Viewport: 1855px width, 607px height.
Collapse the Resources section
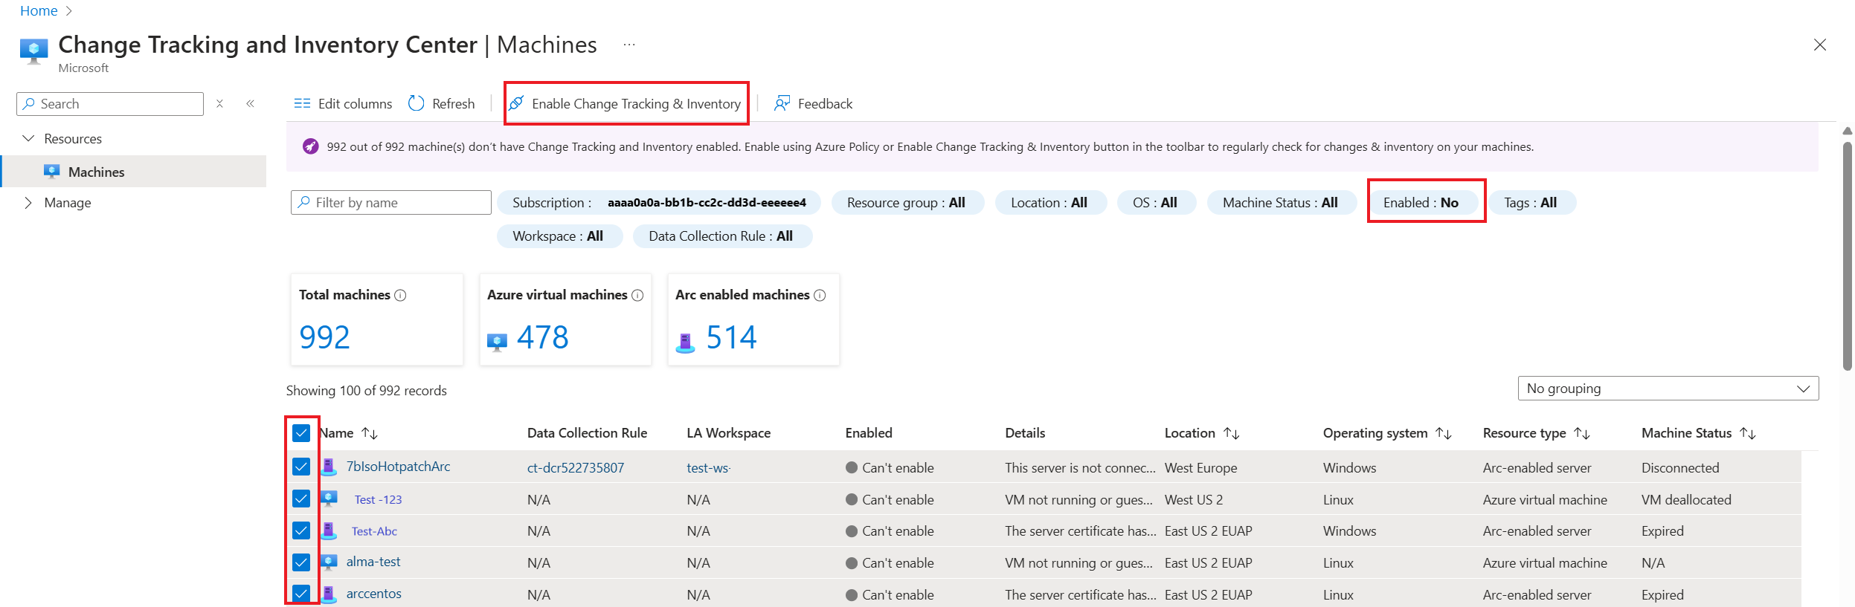[x=29, y=139]
